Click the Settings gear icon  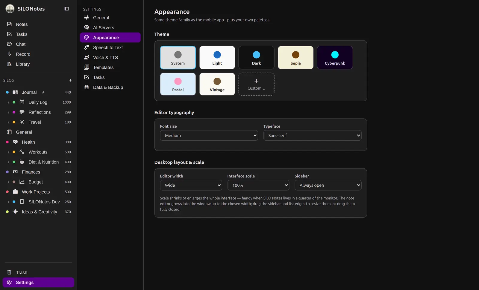(9, 282)
